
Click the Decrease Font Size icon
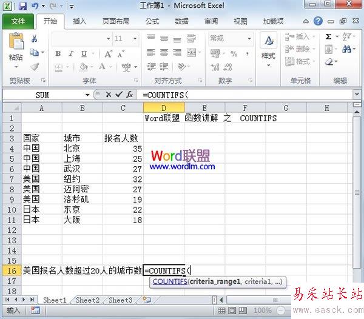tap(121, 55)
